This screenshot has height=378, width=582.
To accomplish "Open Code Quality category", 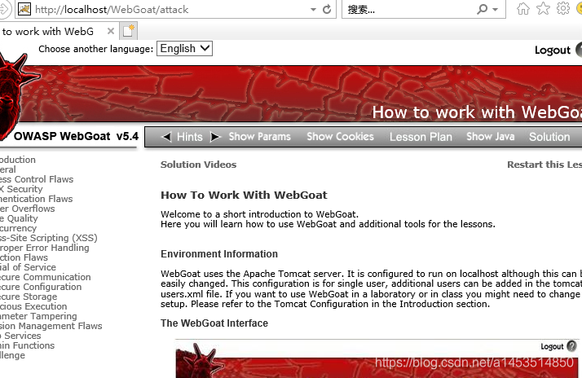I will (x=19, y=218).
